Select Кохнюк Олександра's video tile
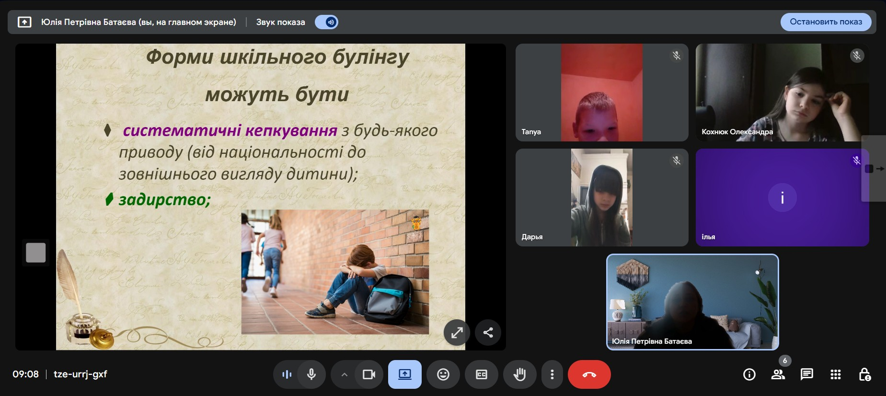 pyautogui.click(x=782, y=93)
